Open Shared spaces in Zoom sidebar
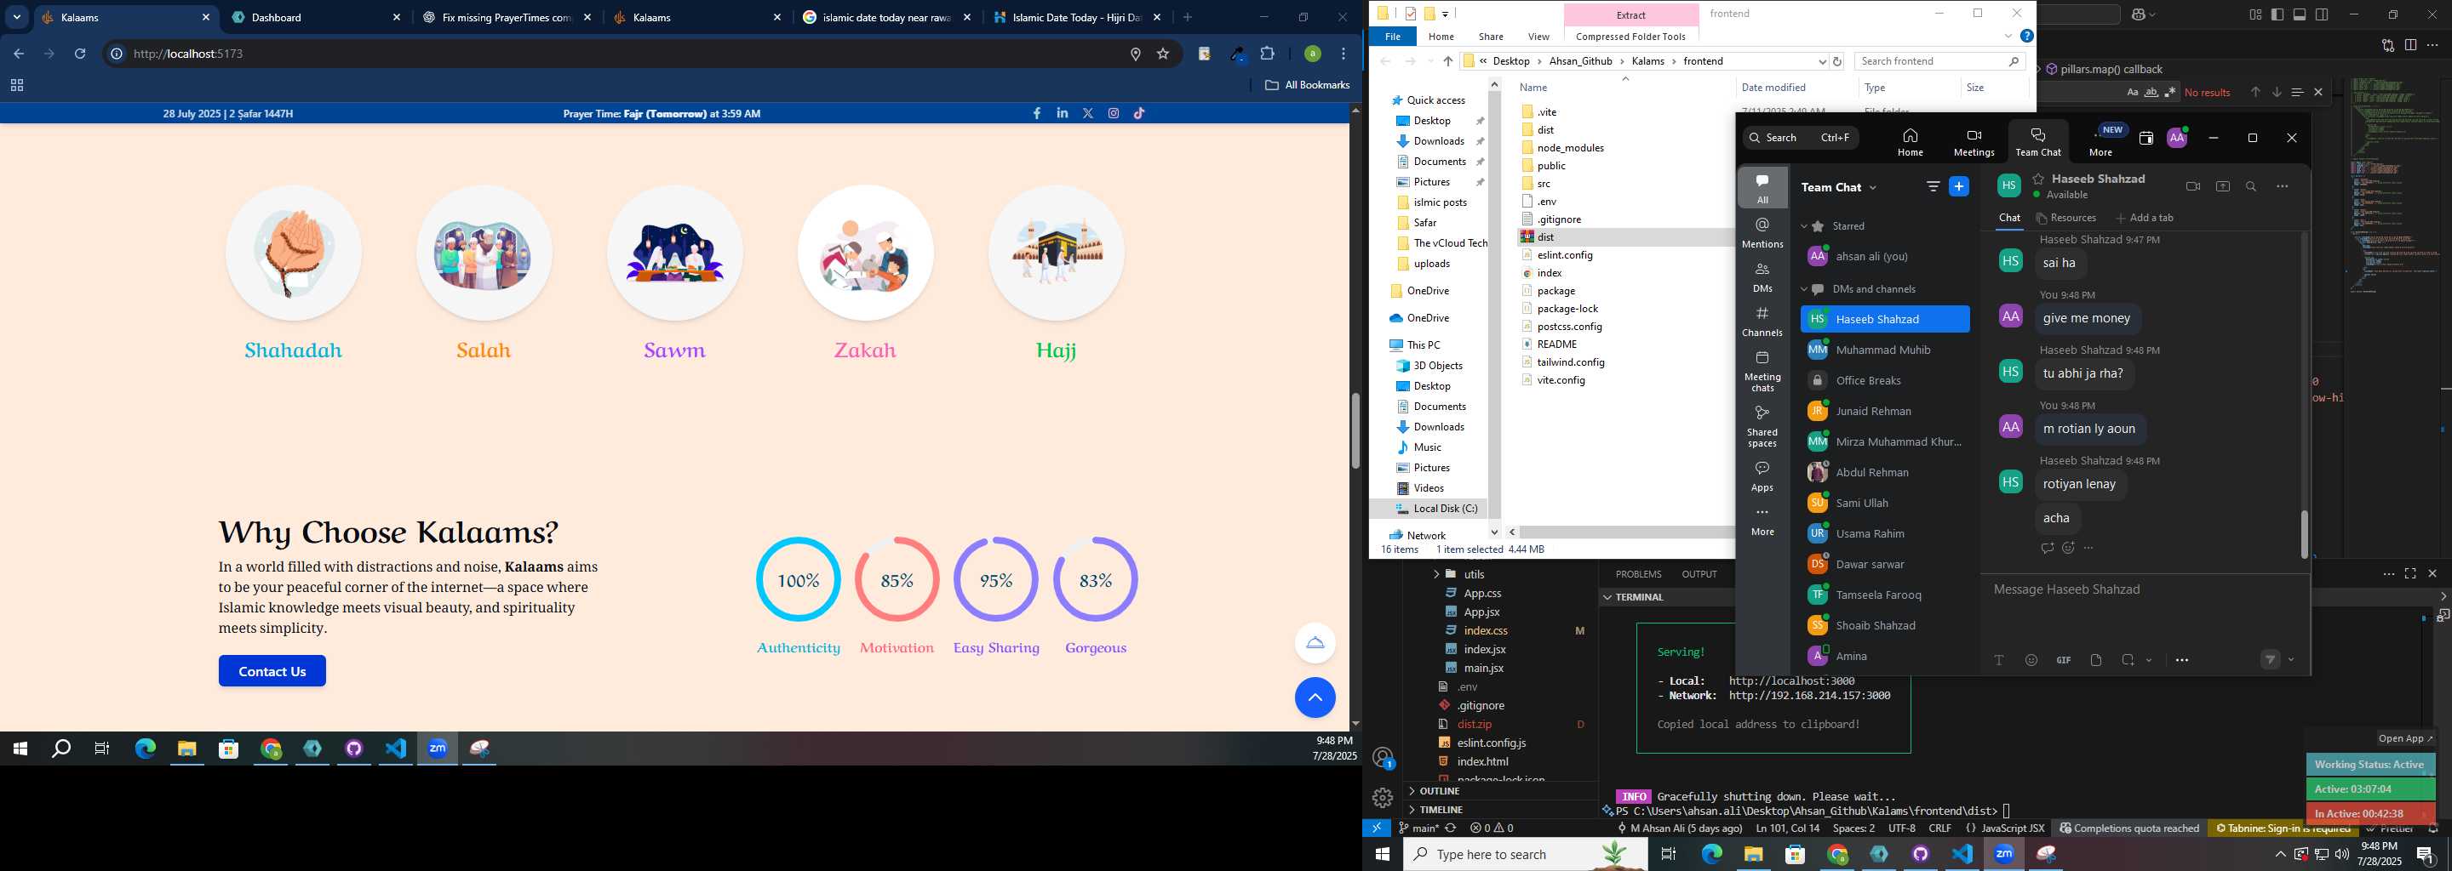This screenshot has width=2452, height=871. click(1762, 426)
